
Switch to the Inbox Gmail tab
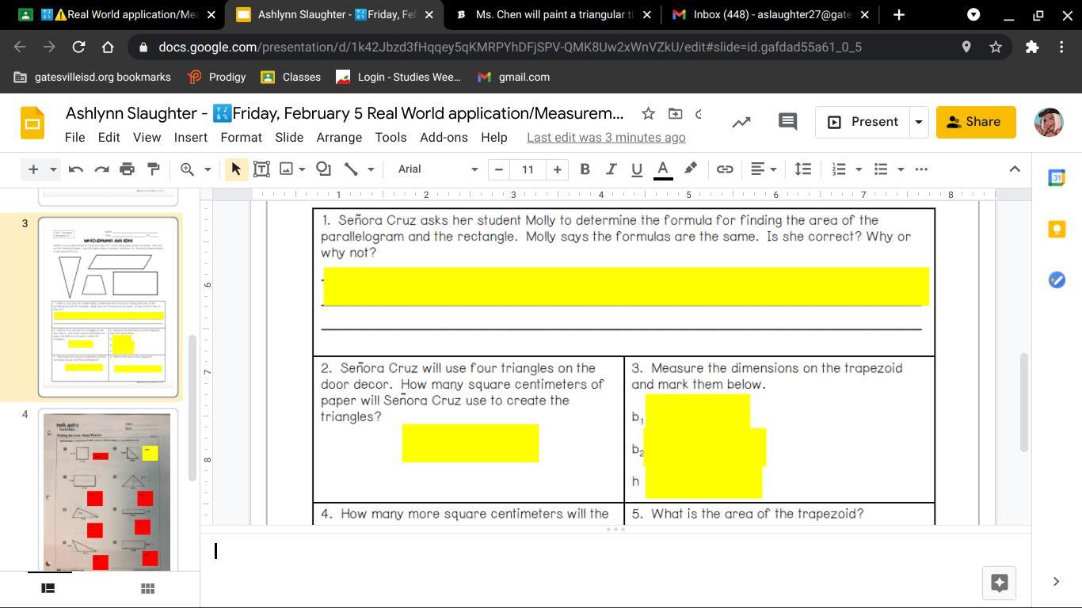760,14
